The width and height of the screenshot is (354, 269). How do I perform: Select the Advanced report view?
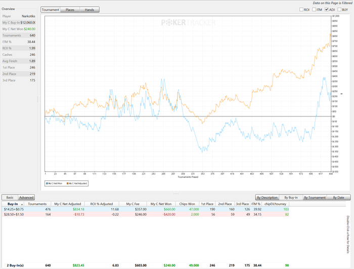26,197
